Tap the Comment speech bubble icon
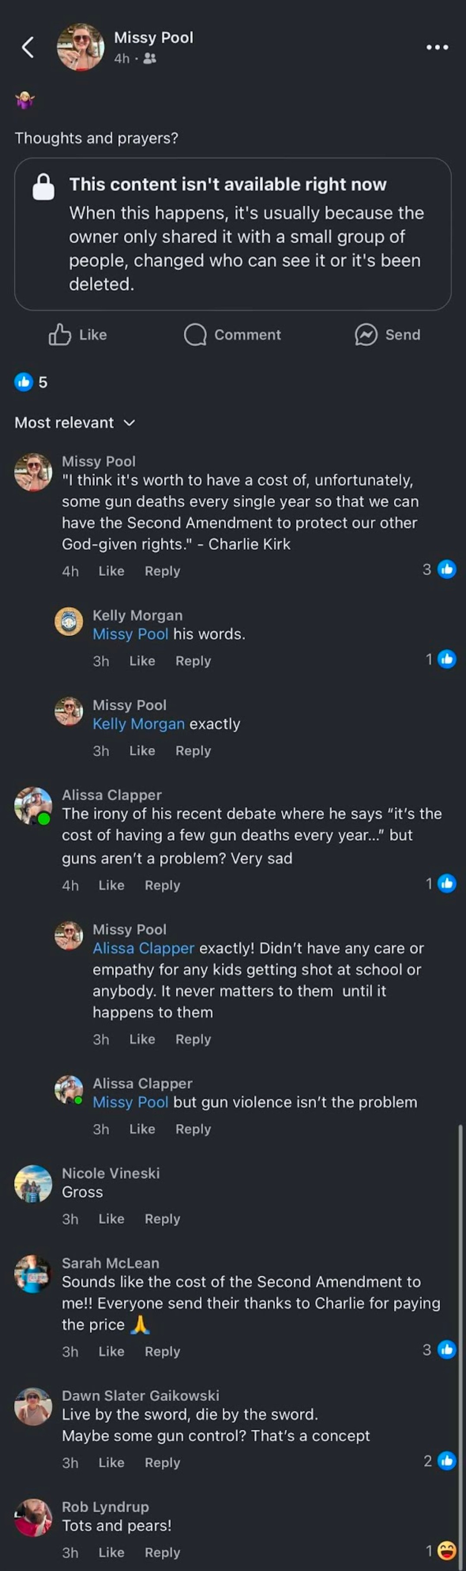This screenshot has height=1571, width=466. click(195, 334)
